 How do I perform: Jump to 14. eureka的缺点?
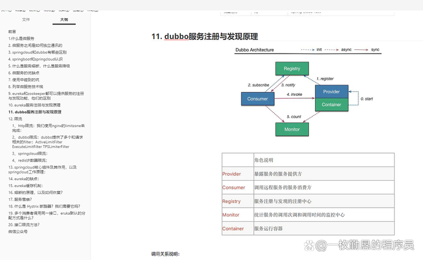click(x=23, y=179)
